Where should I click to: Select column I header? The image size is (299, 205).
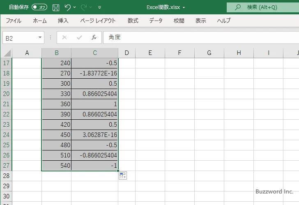269,53
